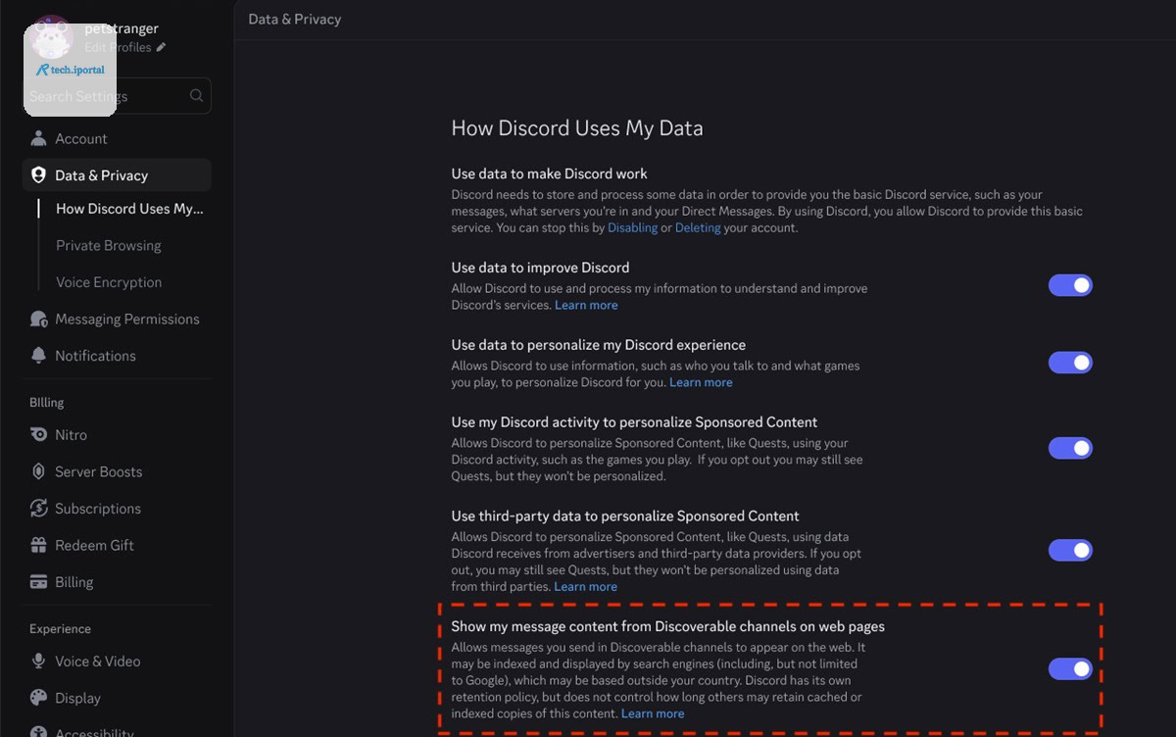The image size is (1176, 737).
Task: Click the Disabling account link
Action: coord(633,227)
